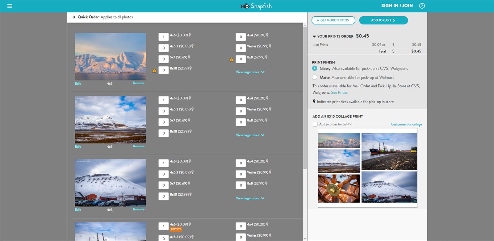Click Add to Cart button
494x241 pixels.
pos(383,20)
